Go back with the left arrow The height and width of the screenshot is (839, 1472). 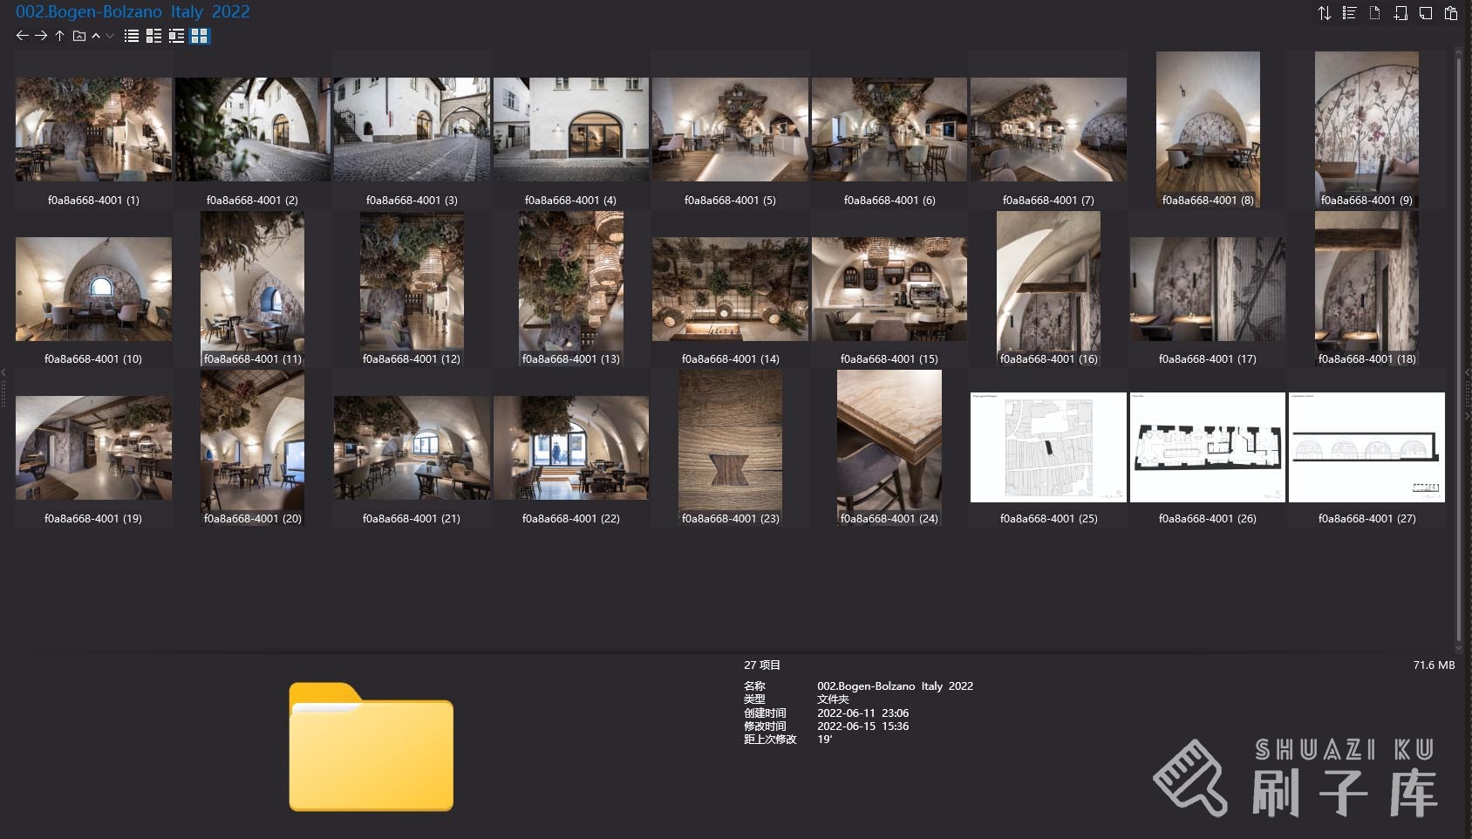click(x=22, y=36)
